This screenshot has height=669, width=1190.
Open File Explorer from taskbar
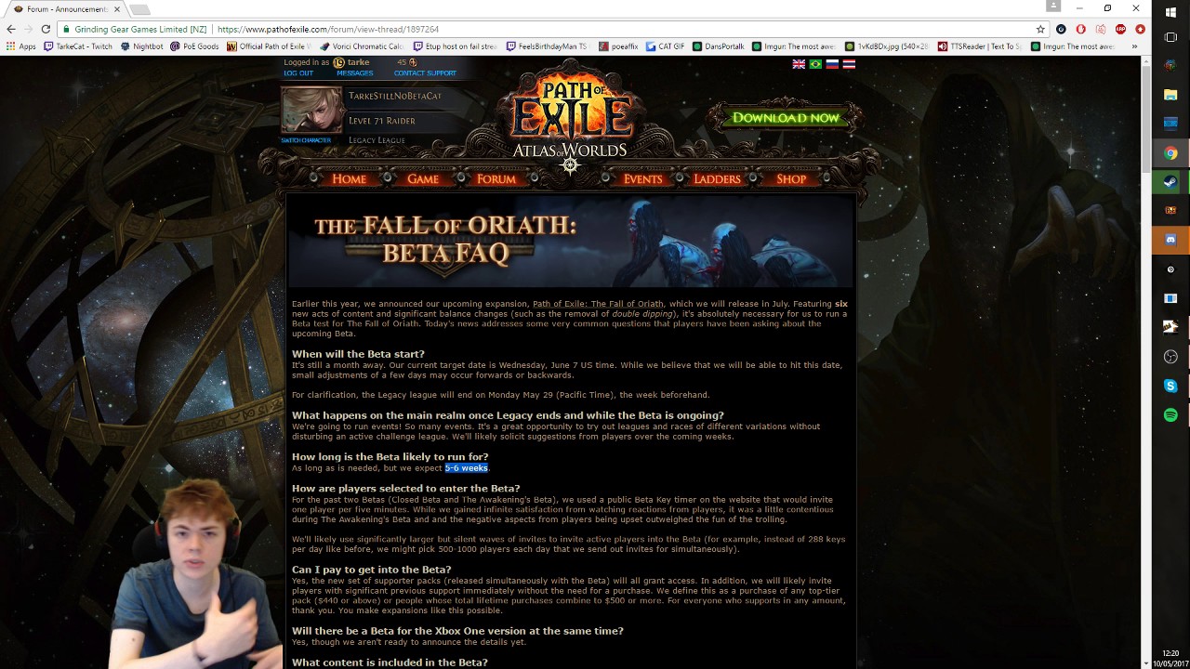click(x=1170, y=95)
